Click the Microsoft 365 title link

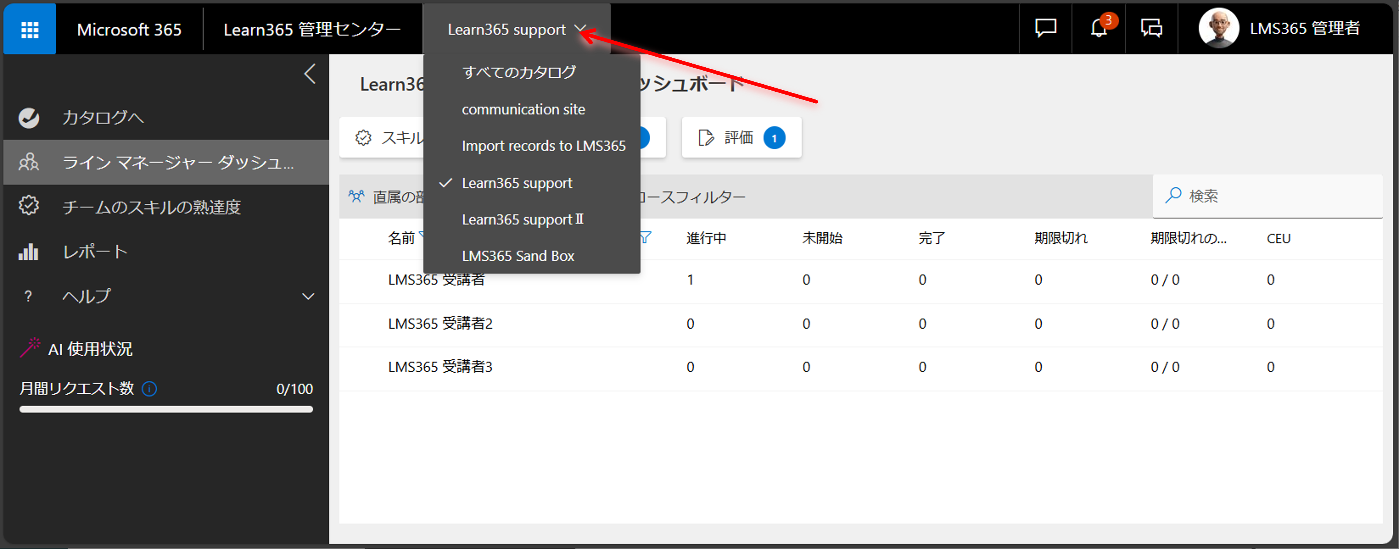129,29
